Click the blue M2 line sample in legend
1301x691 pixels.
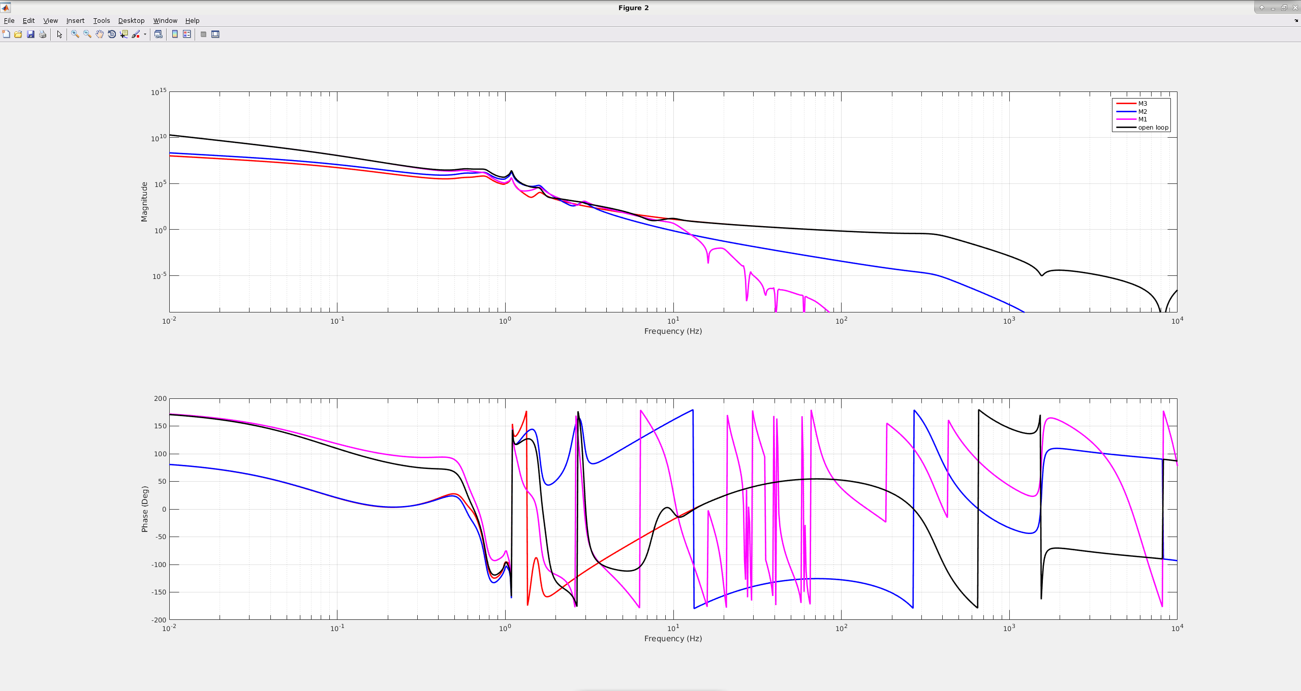pos(1126,112)
